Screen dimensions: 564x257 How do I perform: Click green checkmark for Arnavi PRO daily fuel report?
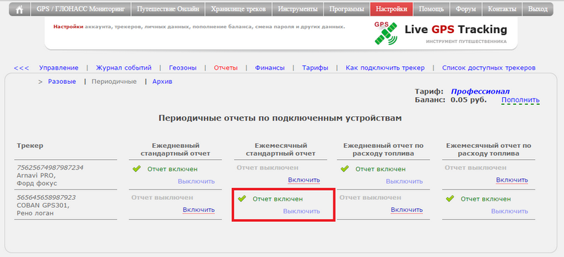click(345, 168)
